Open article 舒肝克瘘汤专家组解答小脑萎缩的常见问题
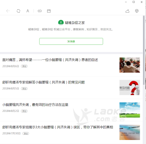 tap(43, 82)
